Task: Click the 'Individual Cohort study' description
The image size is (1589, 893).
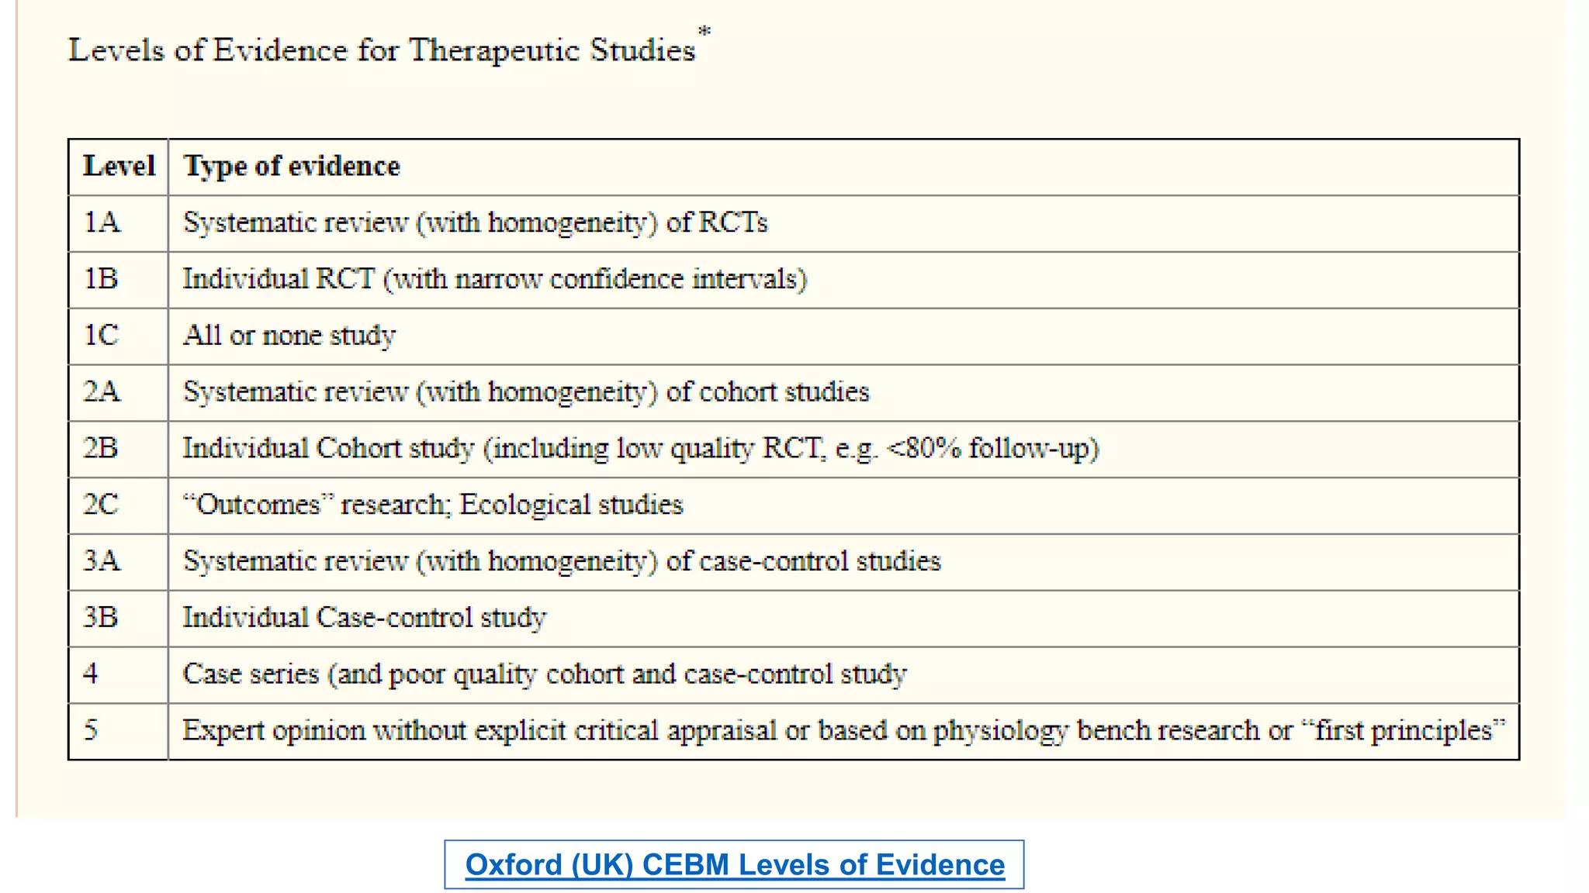Action: tap(640, 449)
